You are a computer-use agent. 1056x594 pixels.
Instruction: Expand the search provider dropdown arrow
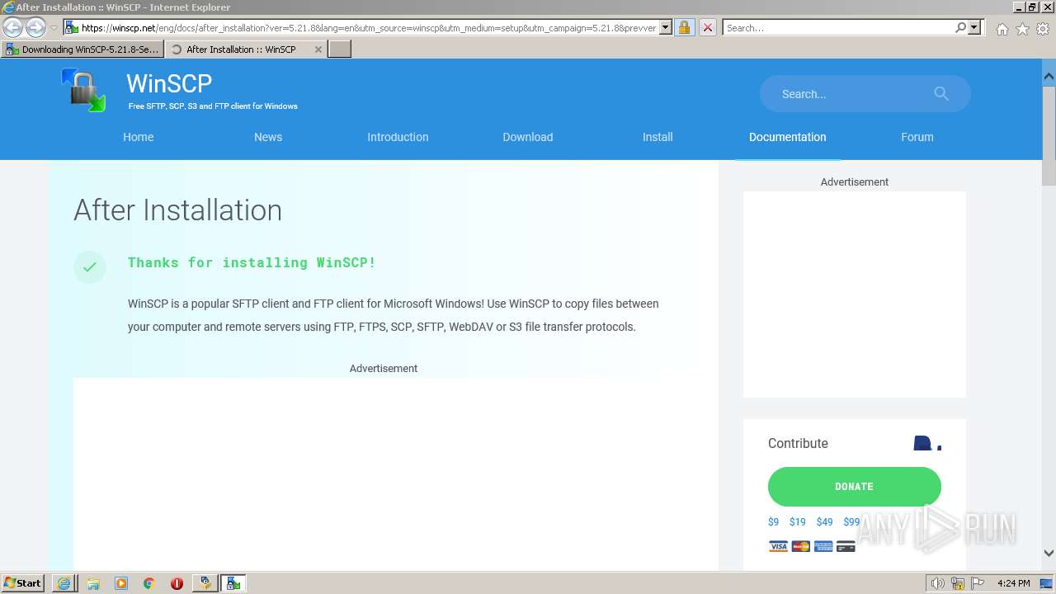974,27
